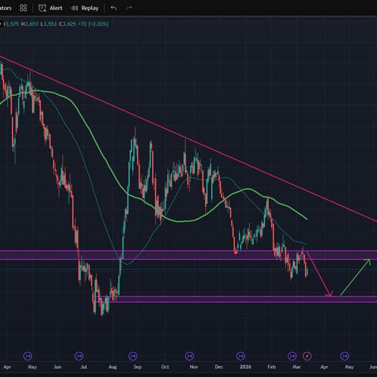Click the pink downward arrow drawing
377x377 pixels.
tap(319, 273)
